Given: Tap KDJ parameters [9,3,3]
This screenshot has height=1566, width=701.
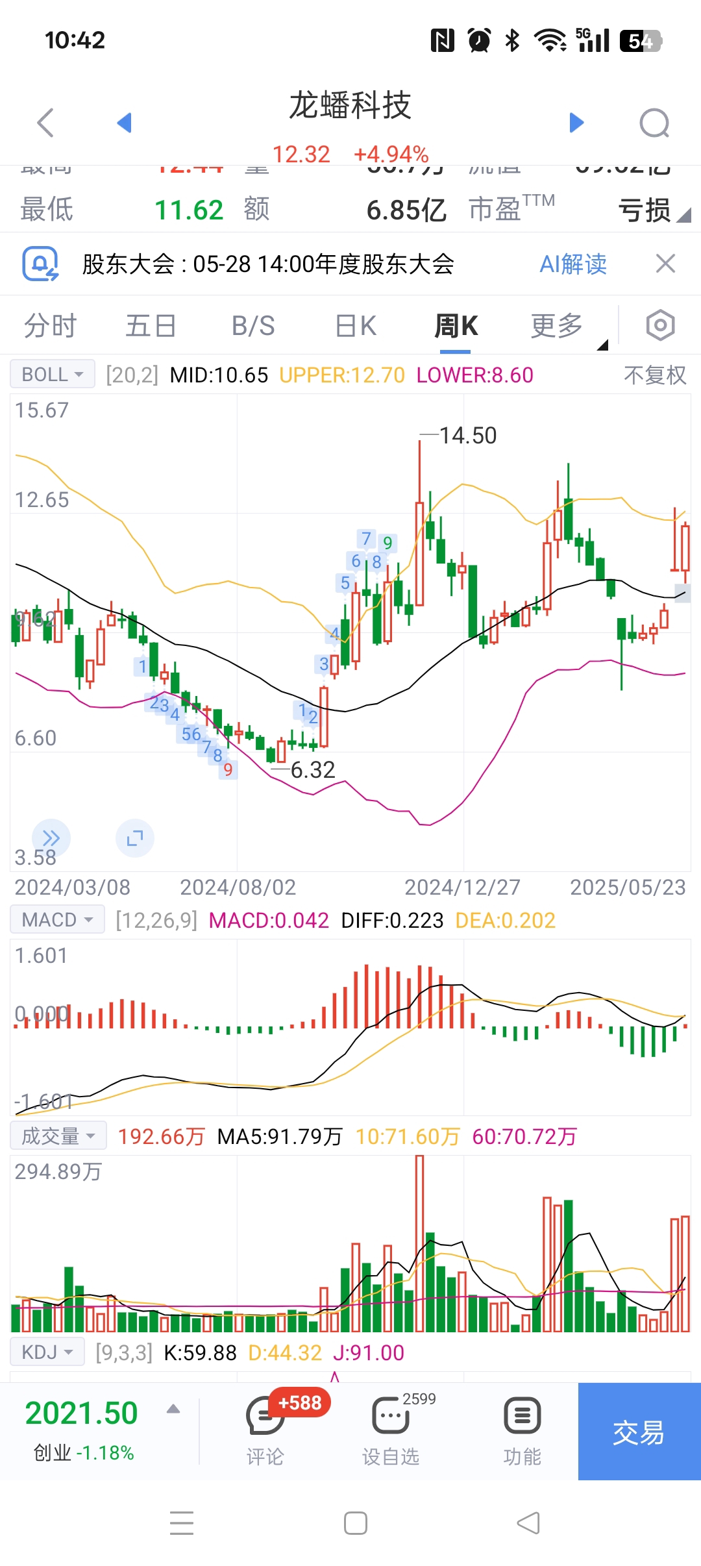Looking at the screenshot, I should click(x=124, y=1352).
